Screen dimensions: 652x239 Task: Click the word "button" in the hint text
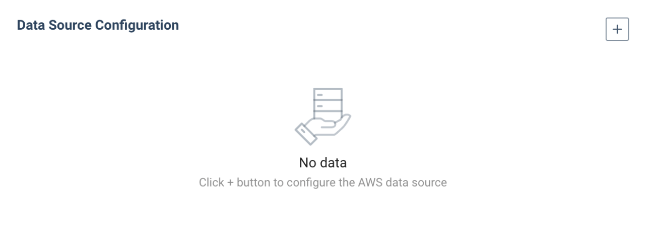pyautogui.click(x=254, y=182)
